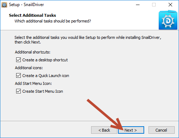Click the greyed-out maximize window icon
This screenshot has height=138, width=179.
point(154,5)
